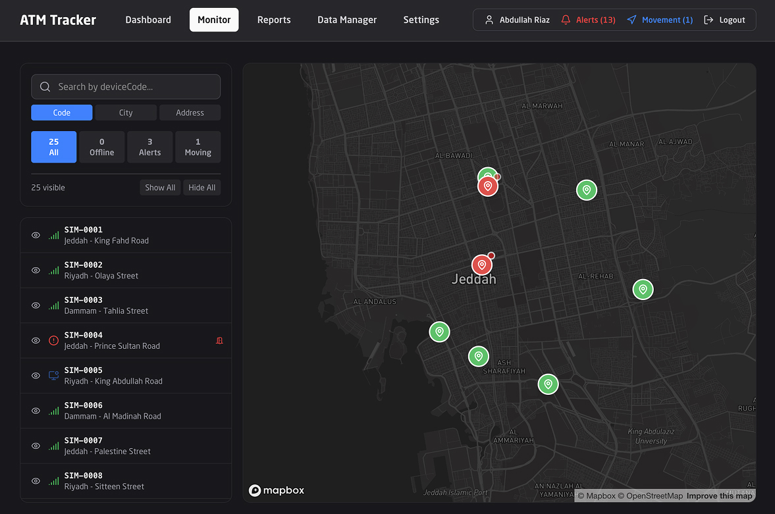This screenshot has height=514, width=775.
Task: Click the red alert icon for SIM-0004
Action: 54,340
